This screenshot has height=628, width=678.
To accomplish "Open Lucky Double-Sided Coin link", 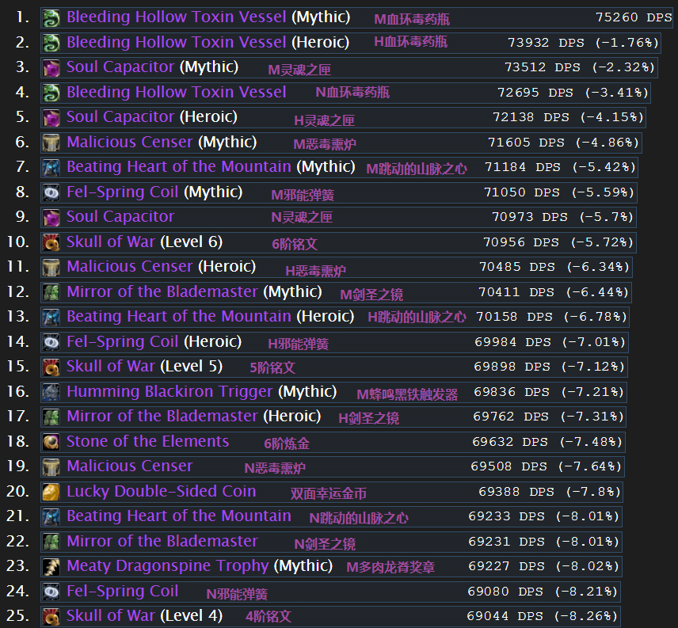I will [162, 492].
